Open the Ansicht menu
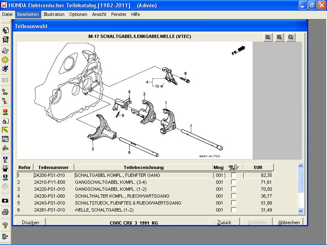The height and width of the screenshot is (245, 327). tap(99, 14)
